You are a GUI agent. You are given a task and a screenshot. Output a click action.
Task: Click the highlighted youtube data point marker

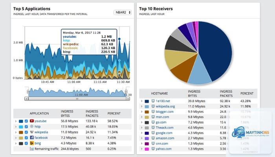(x=119, y=39)
